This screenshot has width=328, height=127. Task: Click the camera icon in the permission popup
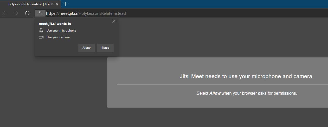coord(41,37)
